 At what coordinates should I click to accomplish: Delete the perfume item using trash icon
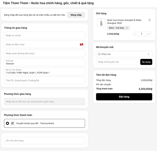149,20
